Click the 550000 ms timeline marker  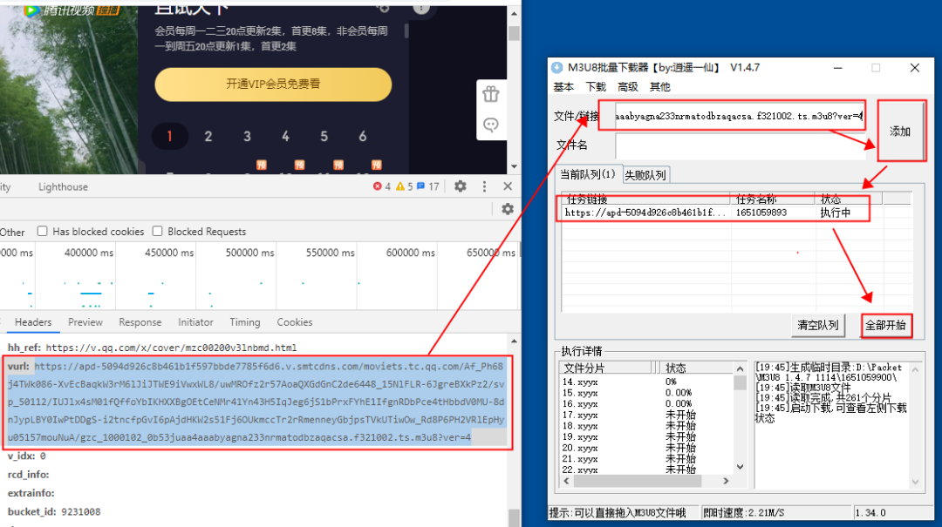coord(331,253)
